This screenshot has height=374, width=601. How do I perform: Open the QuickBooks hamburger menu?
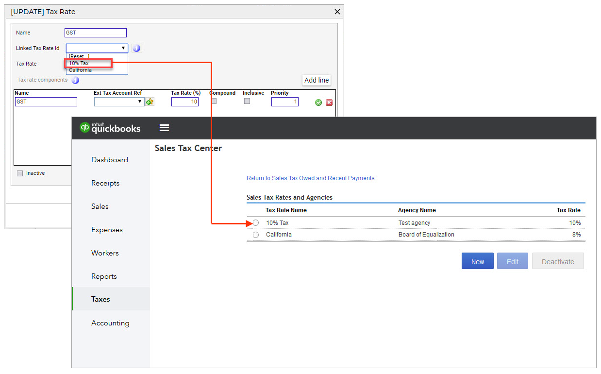164,128
